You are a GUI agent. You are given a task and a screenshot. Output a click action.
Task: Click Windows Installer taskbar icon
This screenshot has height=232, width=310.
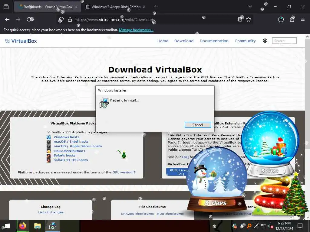(52, 226)
